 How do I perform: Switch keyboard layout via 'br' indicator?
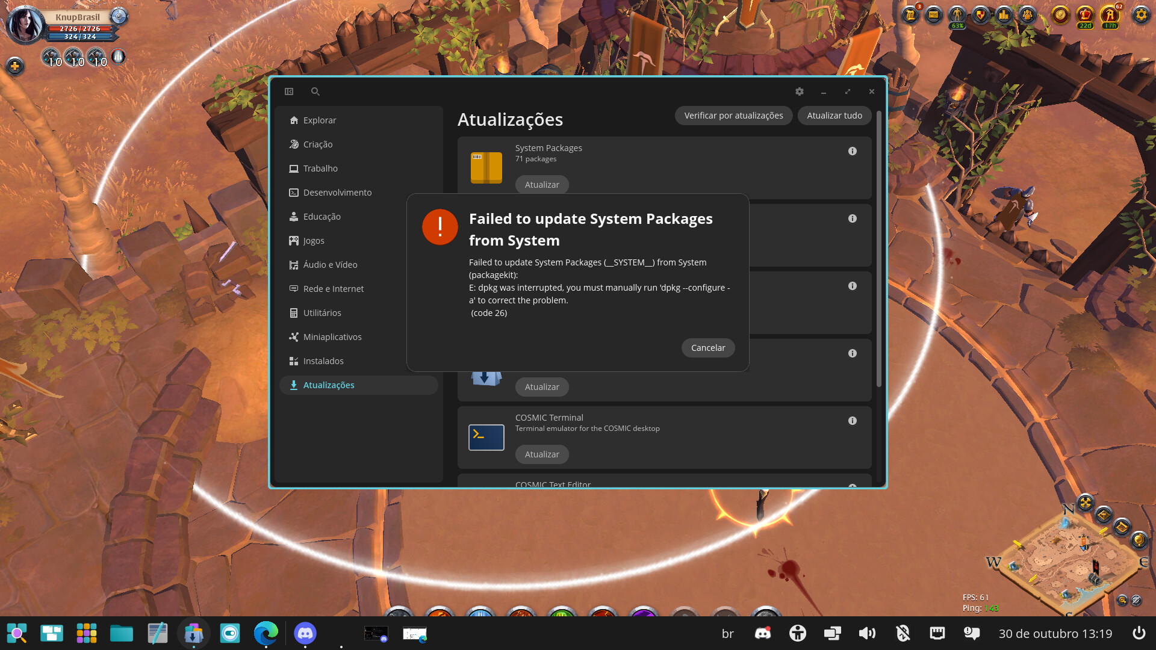point(728,633)
